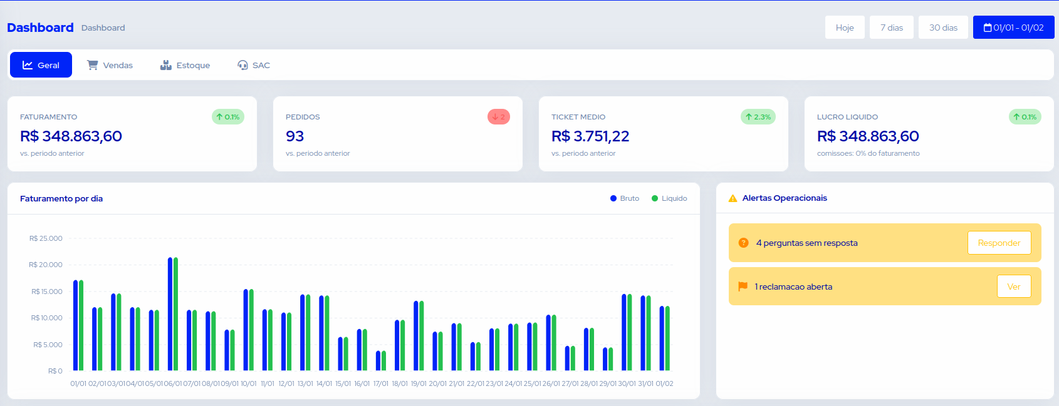Image resolution: width=1059 pixels, height=406 pixels.
Task: Select the 30 dias period
Action: point(943,28)
